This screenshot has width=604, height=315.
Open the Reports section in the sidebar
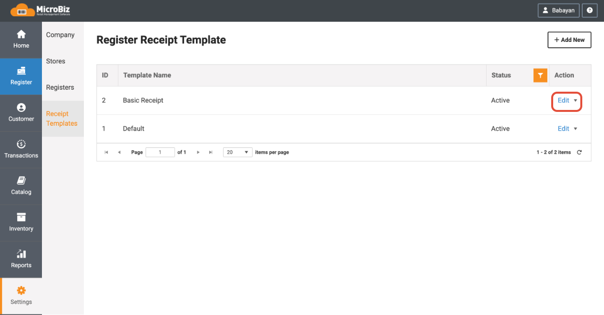tap(21, 259)
